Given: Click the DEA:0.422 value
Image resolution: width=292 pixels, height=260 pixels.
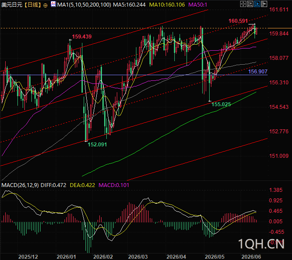Looking at the screenshot, I should 82,185.
